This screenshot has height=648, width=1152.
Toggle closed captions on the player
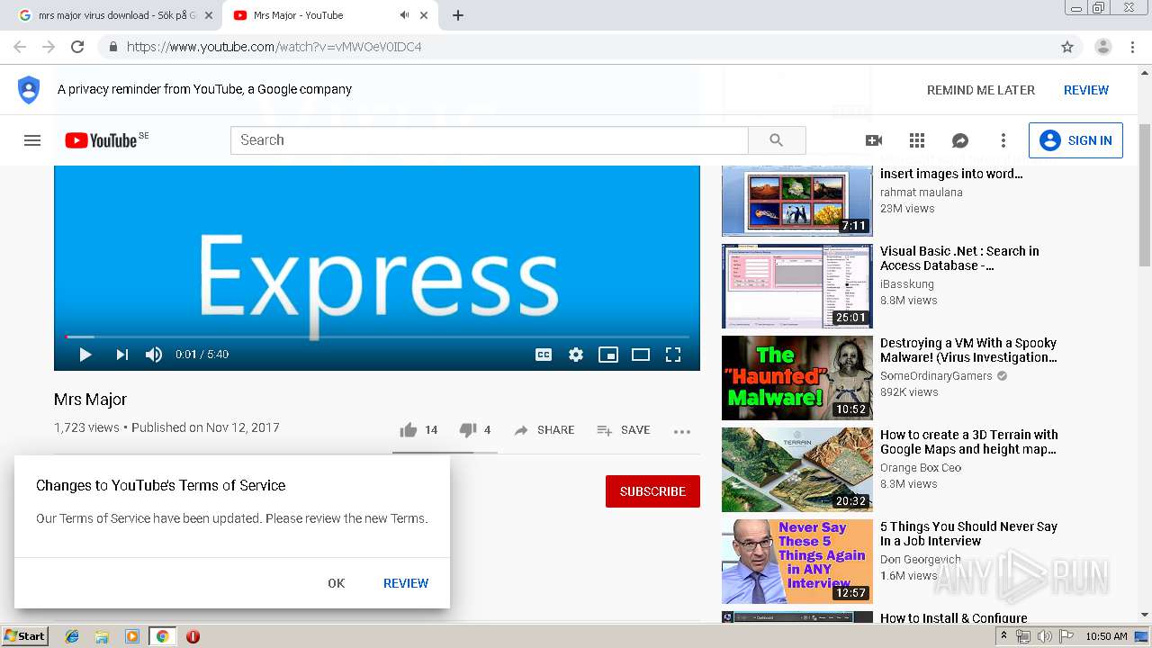[544, 355]
